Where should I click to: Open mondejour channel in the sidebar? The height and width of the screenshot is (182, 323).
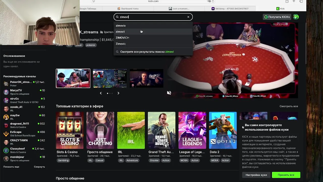click(x=24, y=158)
